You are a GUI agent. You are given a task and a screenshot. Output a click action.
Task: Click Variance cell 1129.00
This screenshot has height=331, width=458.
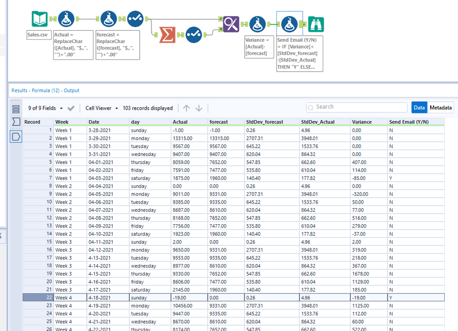point(369,281)
